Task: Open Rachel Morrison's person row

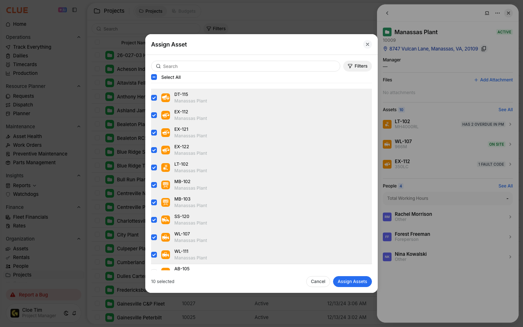Action: click(448, 217)
